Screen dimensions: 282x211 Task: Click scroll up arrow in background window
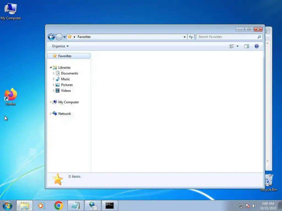coord(267,43)
